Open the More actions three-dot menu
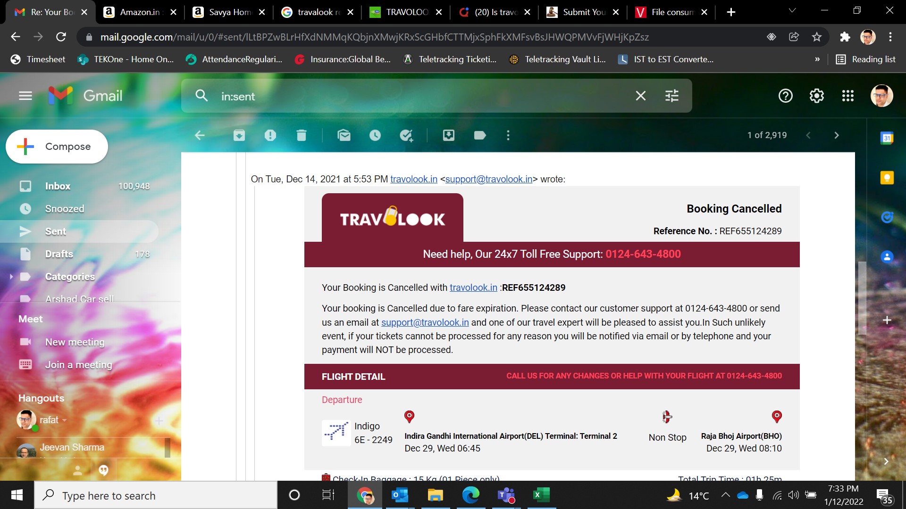This screenshot has width=906, height=509. pos(508,136)
